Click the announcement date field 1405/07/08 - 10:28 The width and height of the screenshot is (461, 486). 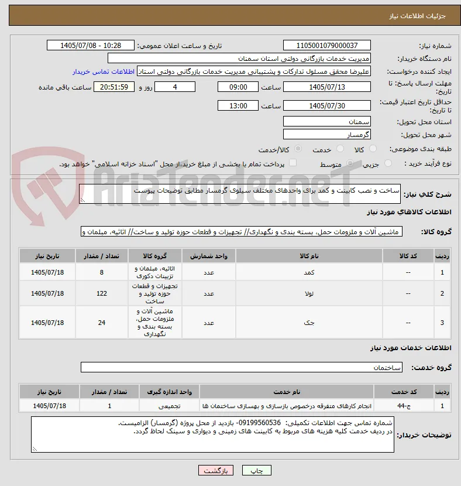coord(91,45)
